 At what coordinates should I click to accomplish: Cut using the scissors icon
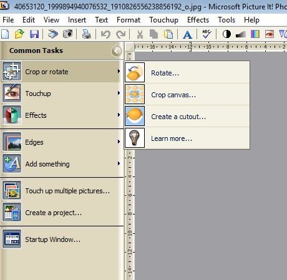click(140, 34)
